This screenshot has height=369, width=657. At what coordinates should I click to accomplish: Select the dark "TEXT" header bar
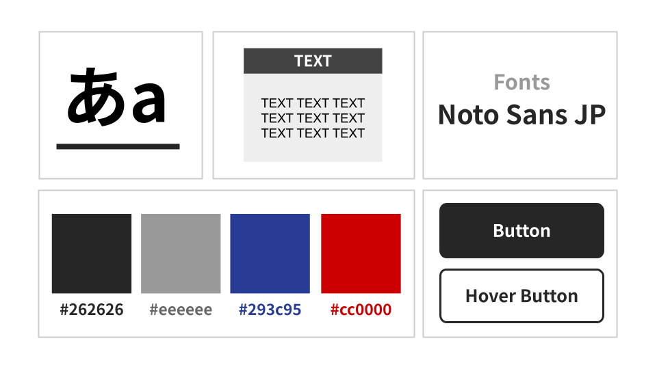(x=313, y=61)
